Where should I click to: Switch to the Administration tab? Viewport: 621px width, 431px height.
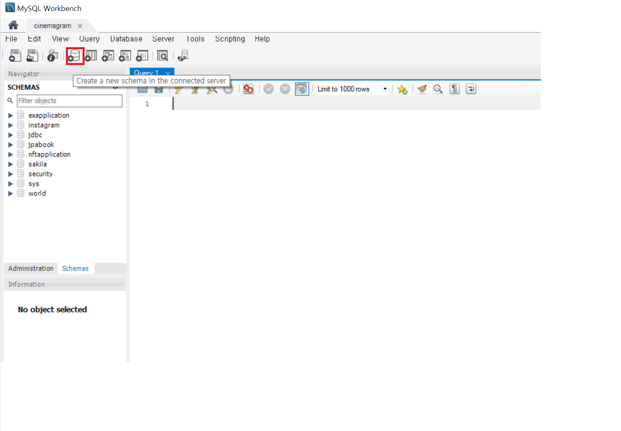click(x=31, y=268)
